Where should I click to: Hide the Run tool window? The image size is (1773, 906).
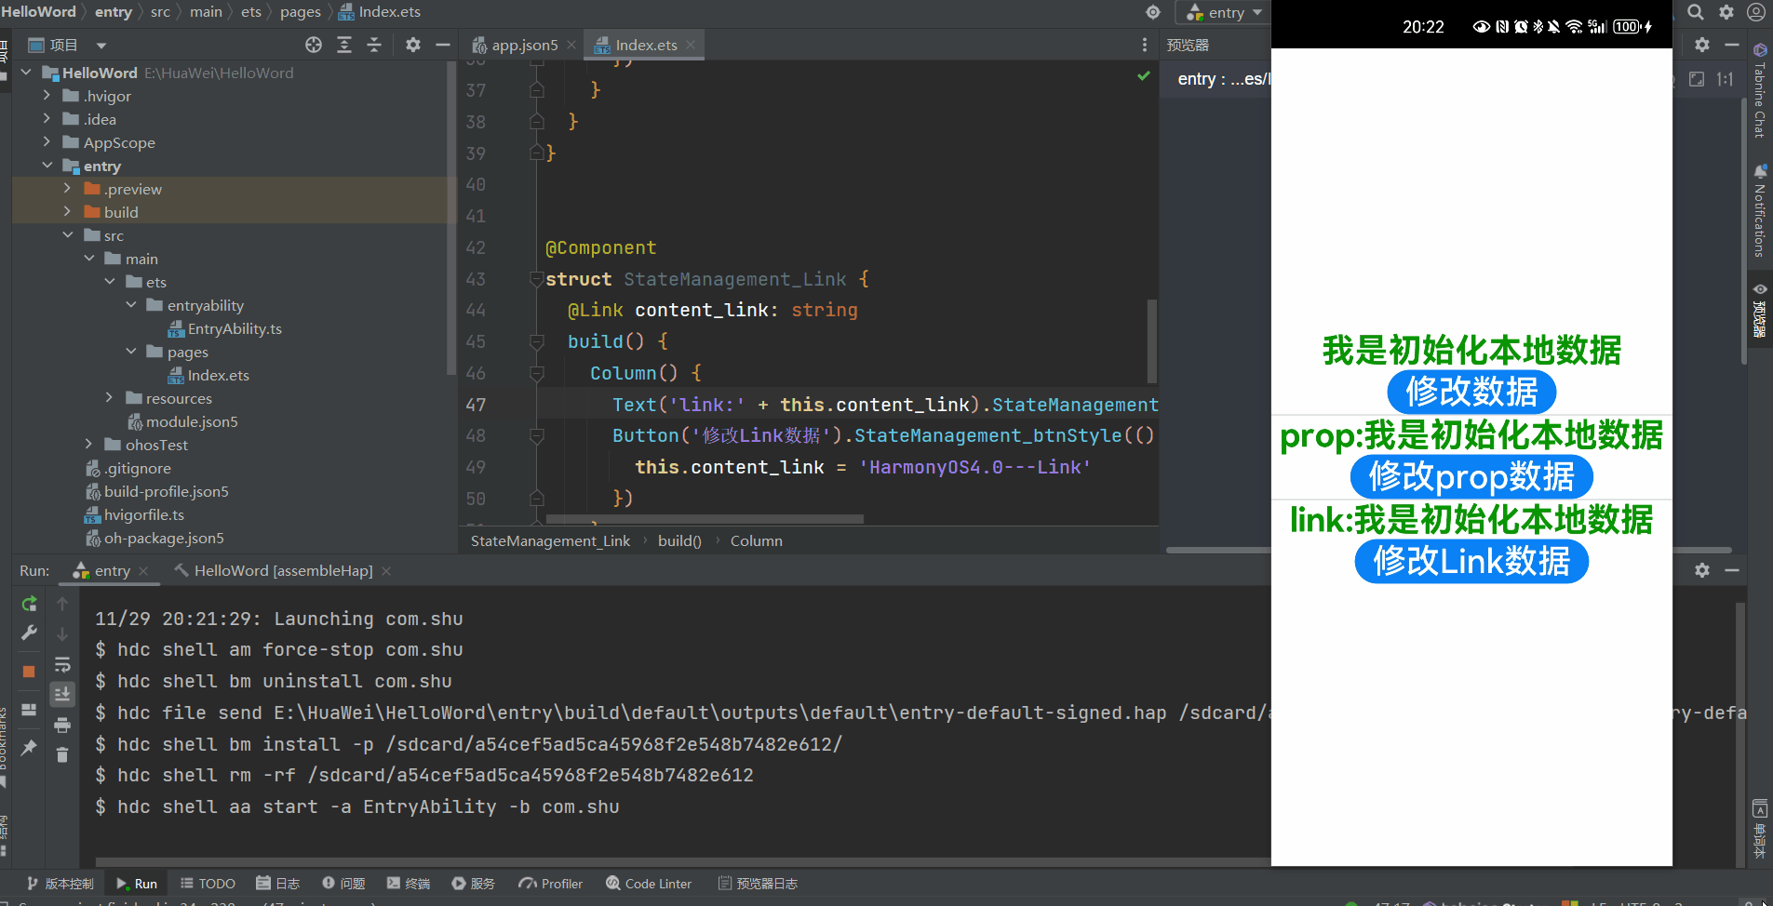(1732, 570)
